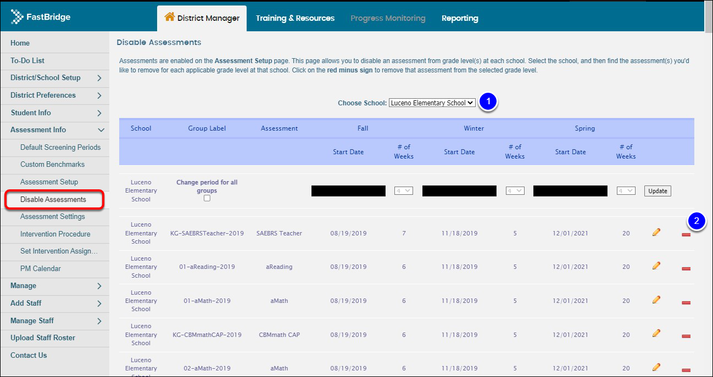Click the Update button
Viewport: 713px width, 377px height.
658,191
